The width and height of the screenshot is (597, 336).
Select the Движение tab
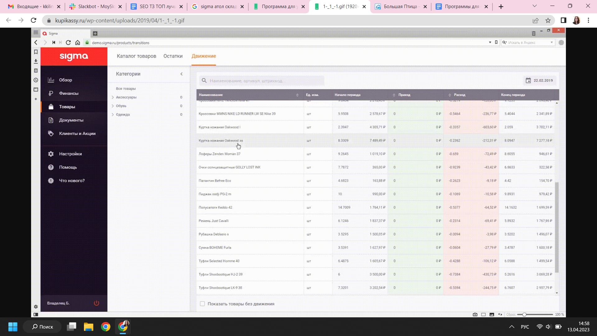[204, 56]
